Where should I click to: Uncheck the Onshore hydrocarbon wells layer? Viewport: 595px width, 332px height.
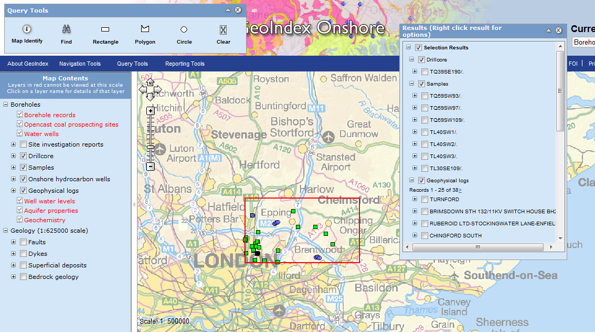[x=23, y=179]
